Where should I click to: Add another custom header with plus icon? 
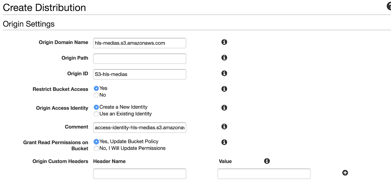click(x=345, y=173)
